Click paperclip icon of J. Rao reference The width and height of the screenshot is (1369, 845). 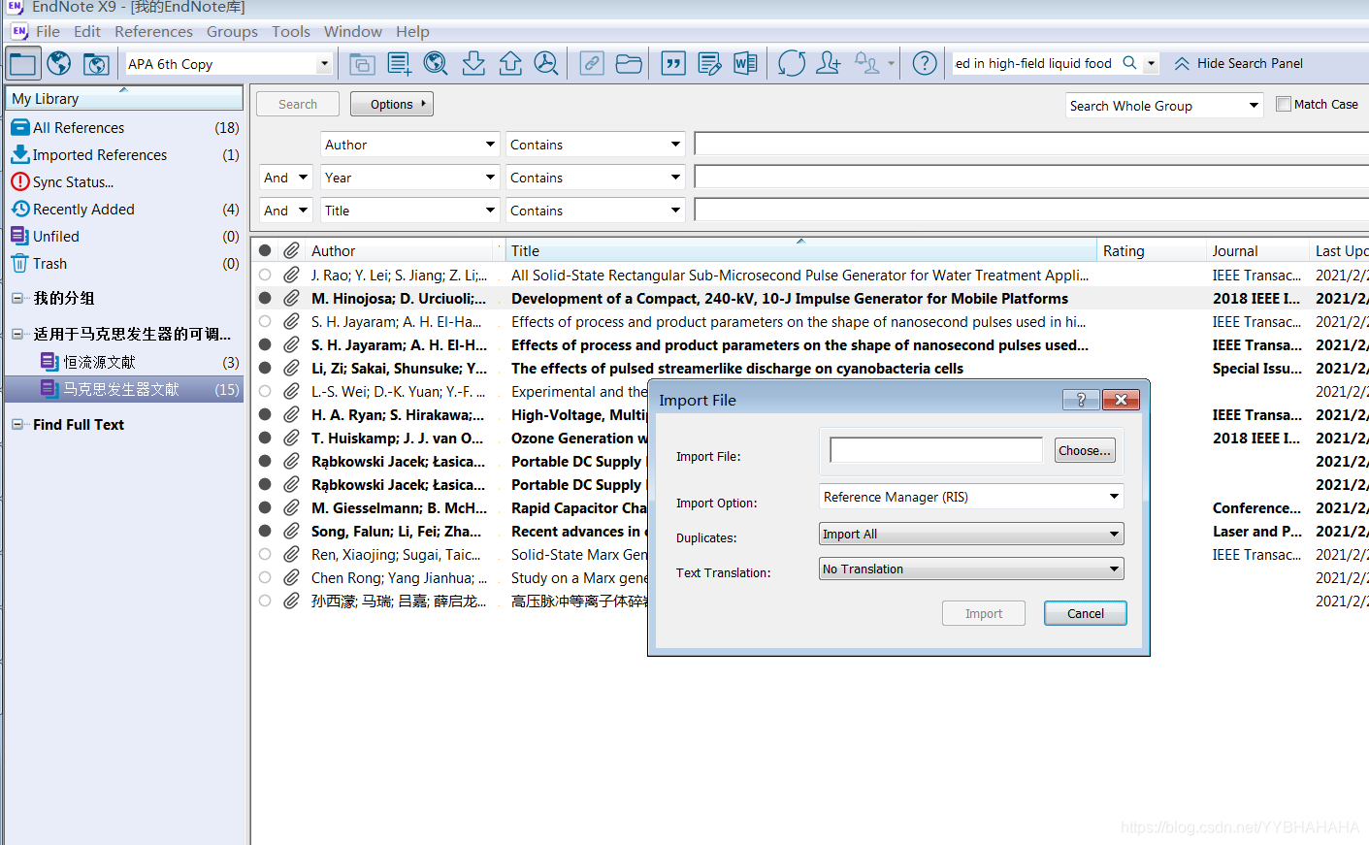(291, 276)
